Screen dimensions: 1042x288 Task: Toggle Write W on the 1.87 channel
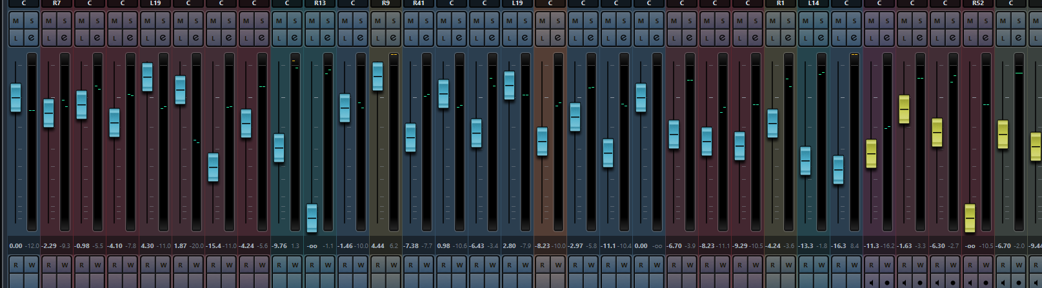pos(196,265)
